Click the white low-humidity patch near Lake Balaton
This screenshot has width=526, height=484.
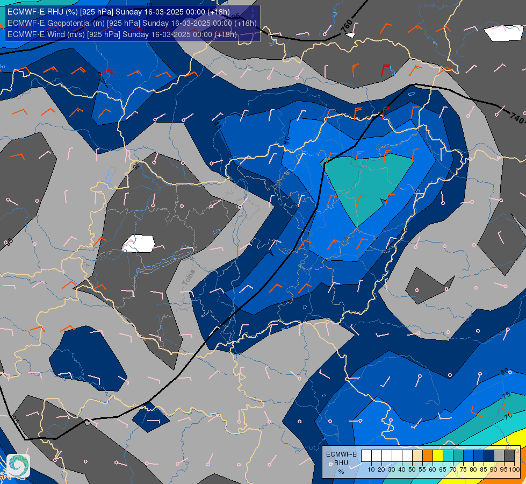139,244
